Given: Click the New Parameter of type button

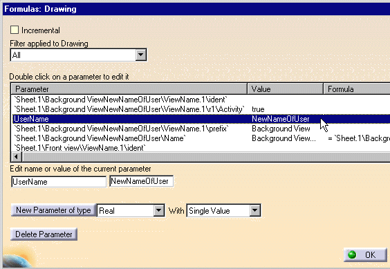Looking at the screenshot, I should tap(53, 210).
